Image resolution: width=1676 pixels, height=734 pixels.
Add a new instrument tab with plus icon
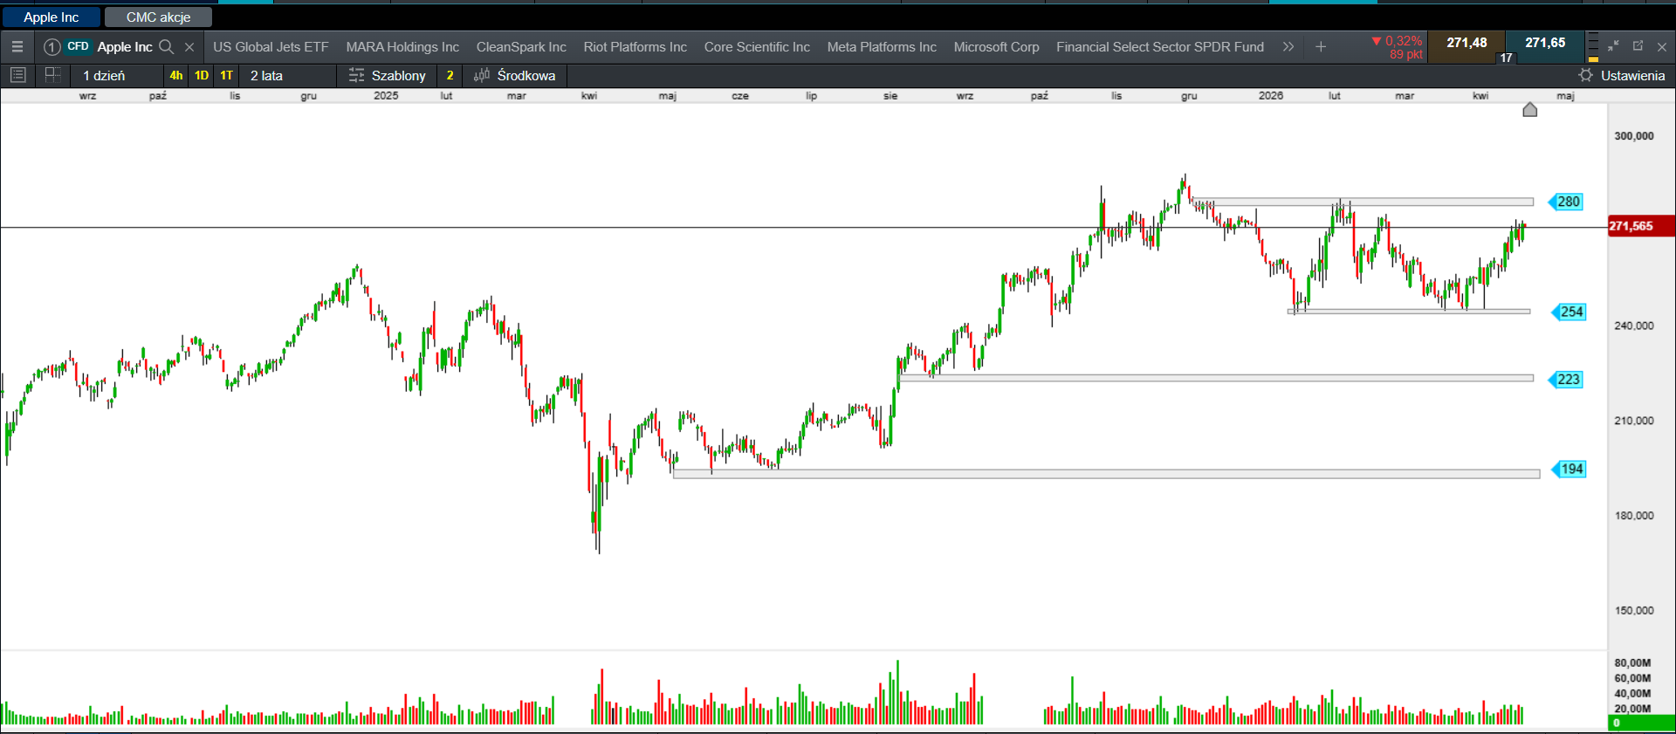pyautogui.click(x=1321, y=47)
